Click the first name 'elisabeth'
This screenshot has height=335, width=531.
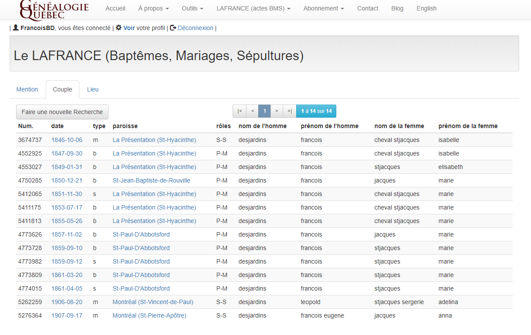[x=451, y=167]
